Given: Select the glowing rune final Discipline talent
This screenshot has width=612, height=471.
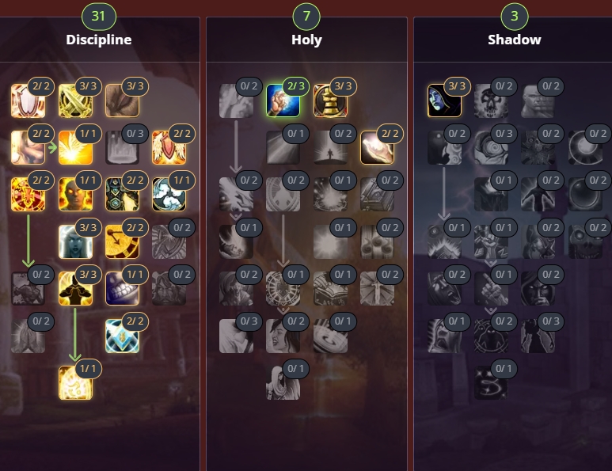Looking at the screenshot, I should pyautogui.click(x=75, y=382).
